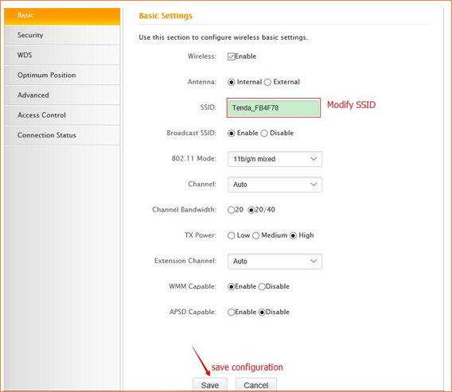Click the Save button
This screenshot has width=452, height=392.
tap(210, 385)
